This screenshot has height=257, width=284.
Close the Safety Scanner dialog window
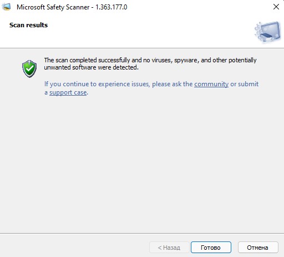[x=276, y=7]
